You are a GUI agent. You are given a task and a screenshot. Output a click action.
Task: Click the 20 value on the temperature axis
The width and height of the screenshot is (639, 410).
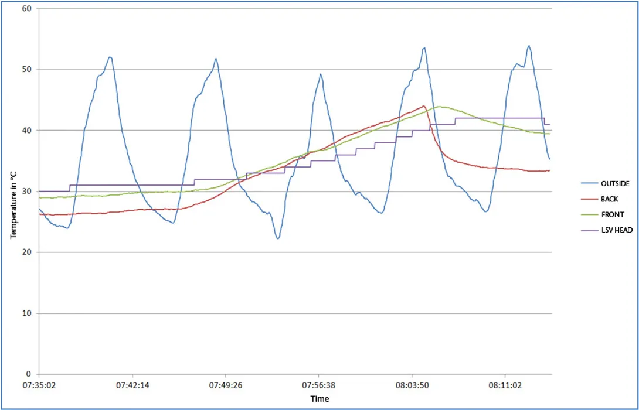click(28, 252)
